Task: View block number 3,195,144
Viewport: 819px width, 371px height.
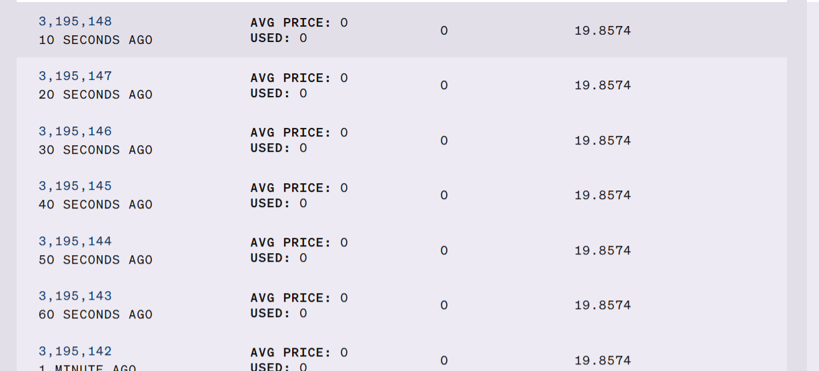Action: (x=75, y=241)
